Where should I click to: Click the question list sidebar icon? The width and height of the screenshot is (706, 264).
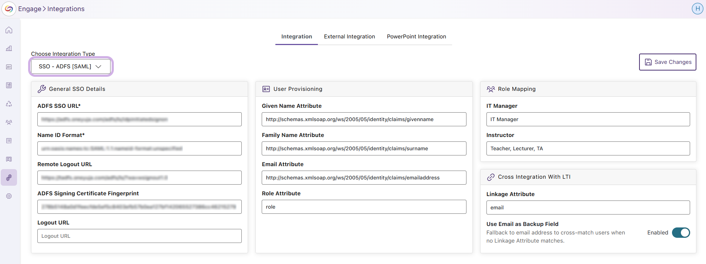click(9, 141)
